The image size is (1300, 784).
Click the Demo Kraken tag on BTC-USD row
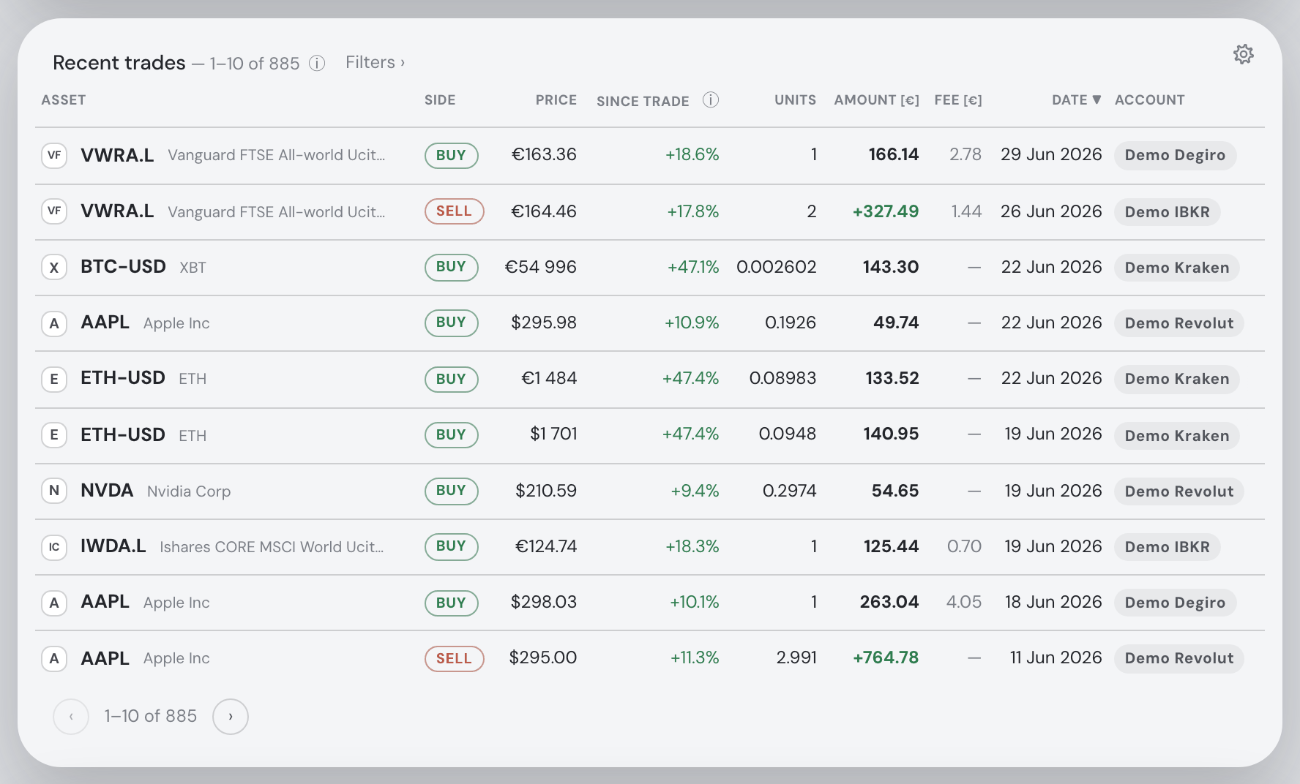1176,268
